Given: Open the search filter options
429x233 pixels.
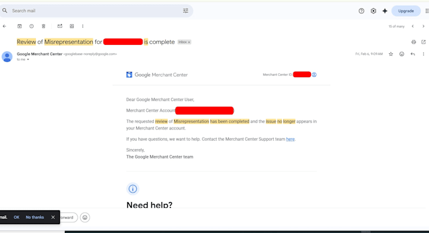Looking at the screenshot, I should pyautogui.click(x=185, y=11).
